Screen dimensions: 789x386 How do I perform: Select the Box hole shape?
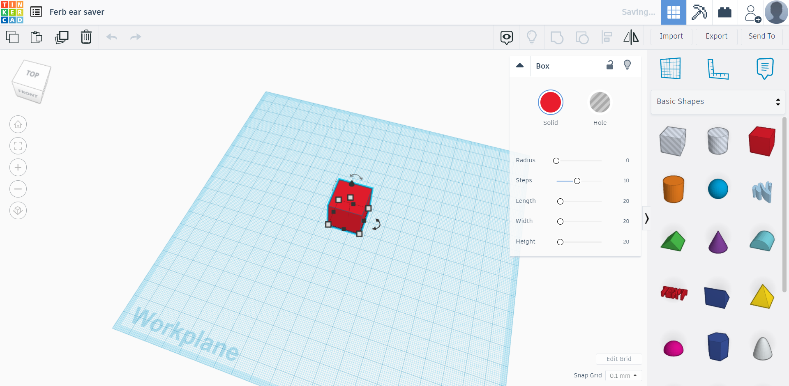[673, 141]
